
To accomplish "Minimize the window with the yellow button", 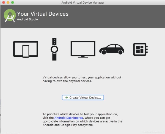I will (8, 2).
